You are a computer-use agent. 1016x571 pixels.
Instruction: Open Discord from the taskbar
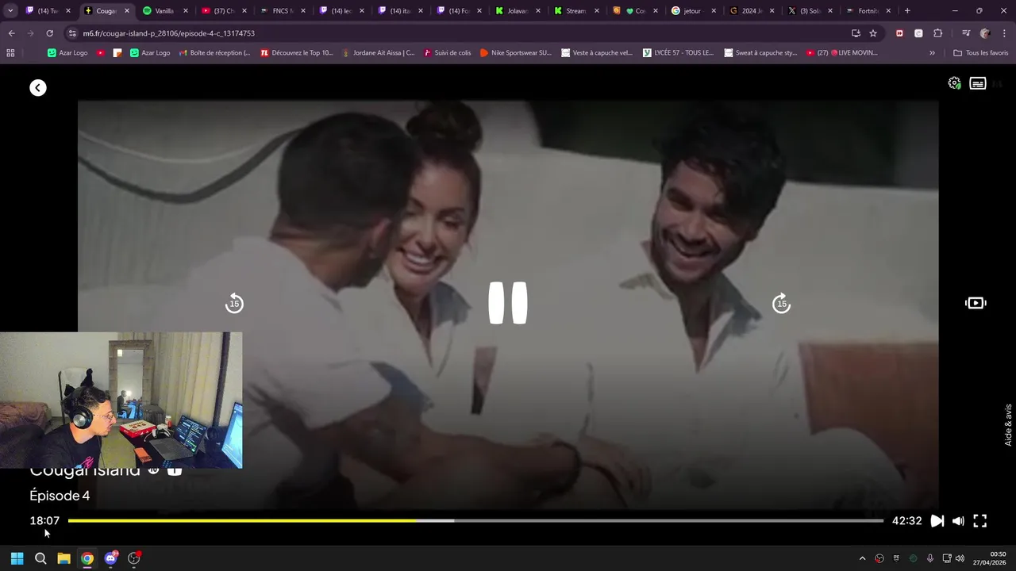110,558
